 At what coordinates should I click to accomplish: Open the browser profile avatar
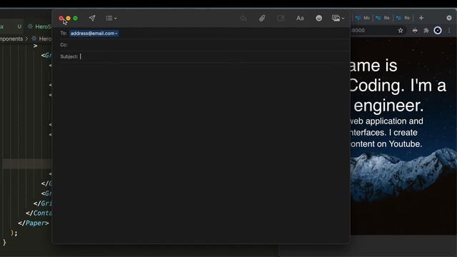(438, 30)
